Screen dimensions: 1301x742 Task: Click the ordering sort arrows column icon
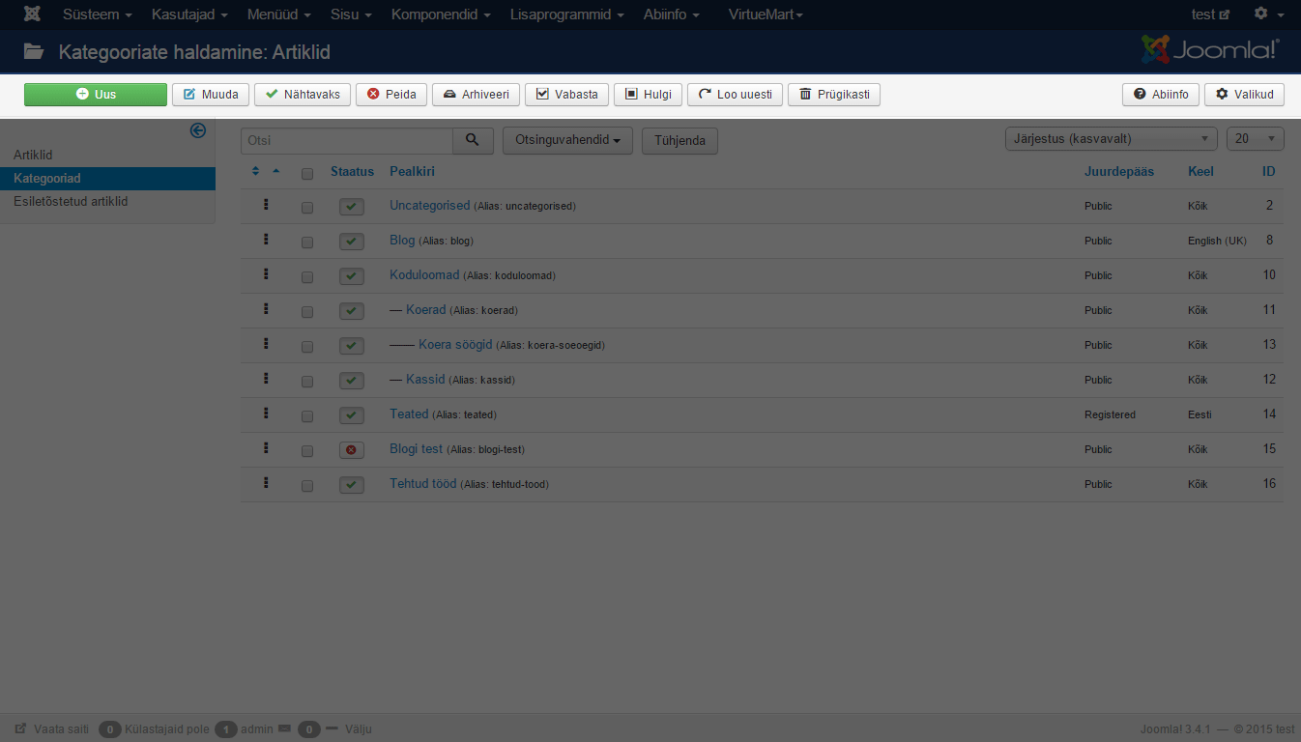(255, 171)
